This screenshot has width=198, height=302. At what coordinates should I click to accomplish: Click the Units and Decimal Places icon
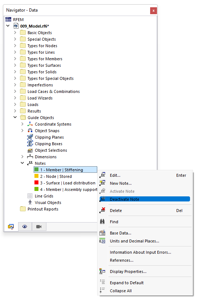click(x=102, y=241)
